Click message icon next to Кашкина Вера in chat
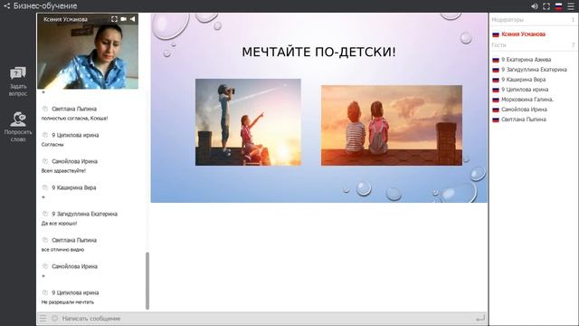The width and height of the screenshot is (579, 326). (45, 187)
